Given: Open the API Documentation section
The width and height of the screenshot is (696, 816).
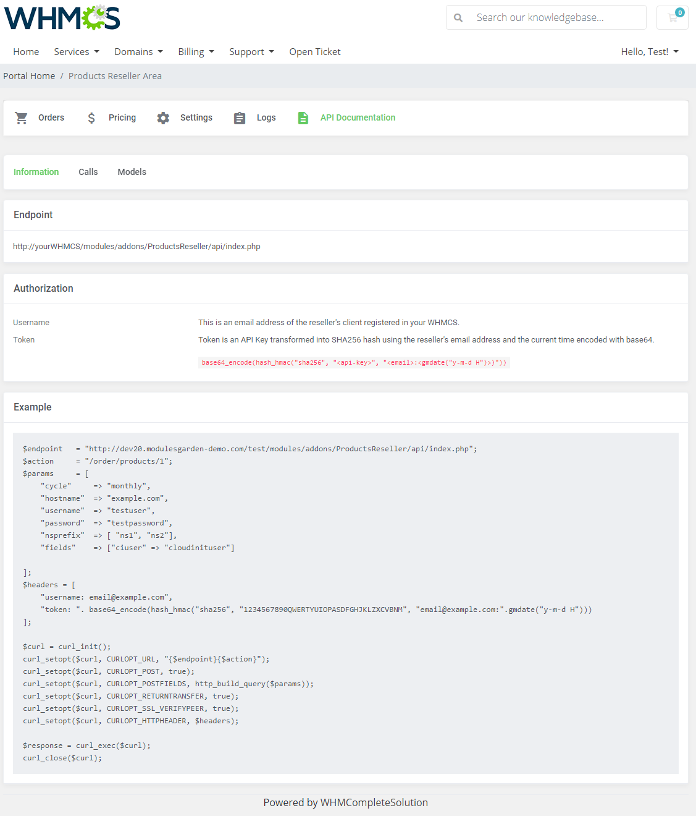Looking at the screenshot, I should tap(358, 117).
